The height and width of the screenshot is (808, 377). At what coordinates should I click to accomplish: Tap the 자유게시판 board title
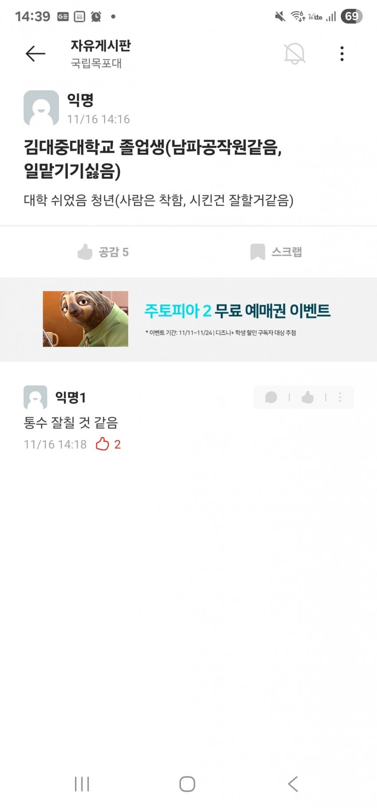tap(101, 46)
